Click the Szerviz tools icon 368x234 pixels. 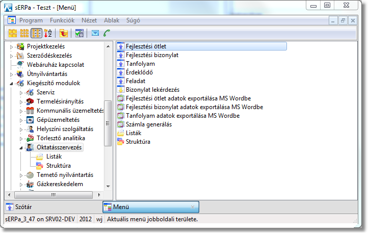pos(30,92)
